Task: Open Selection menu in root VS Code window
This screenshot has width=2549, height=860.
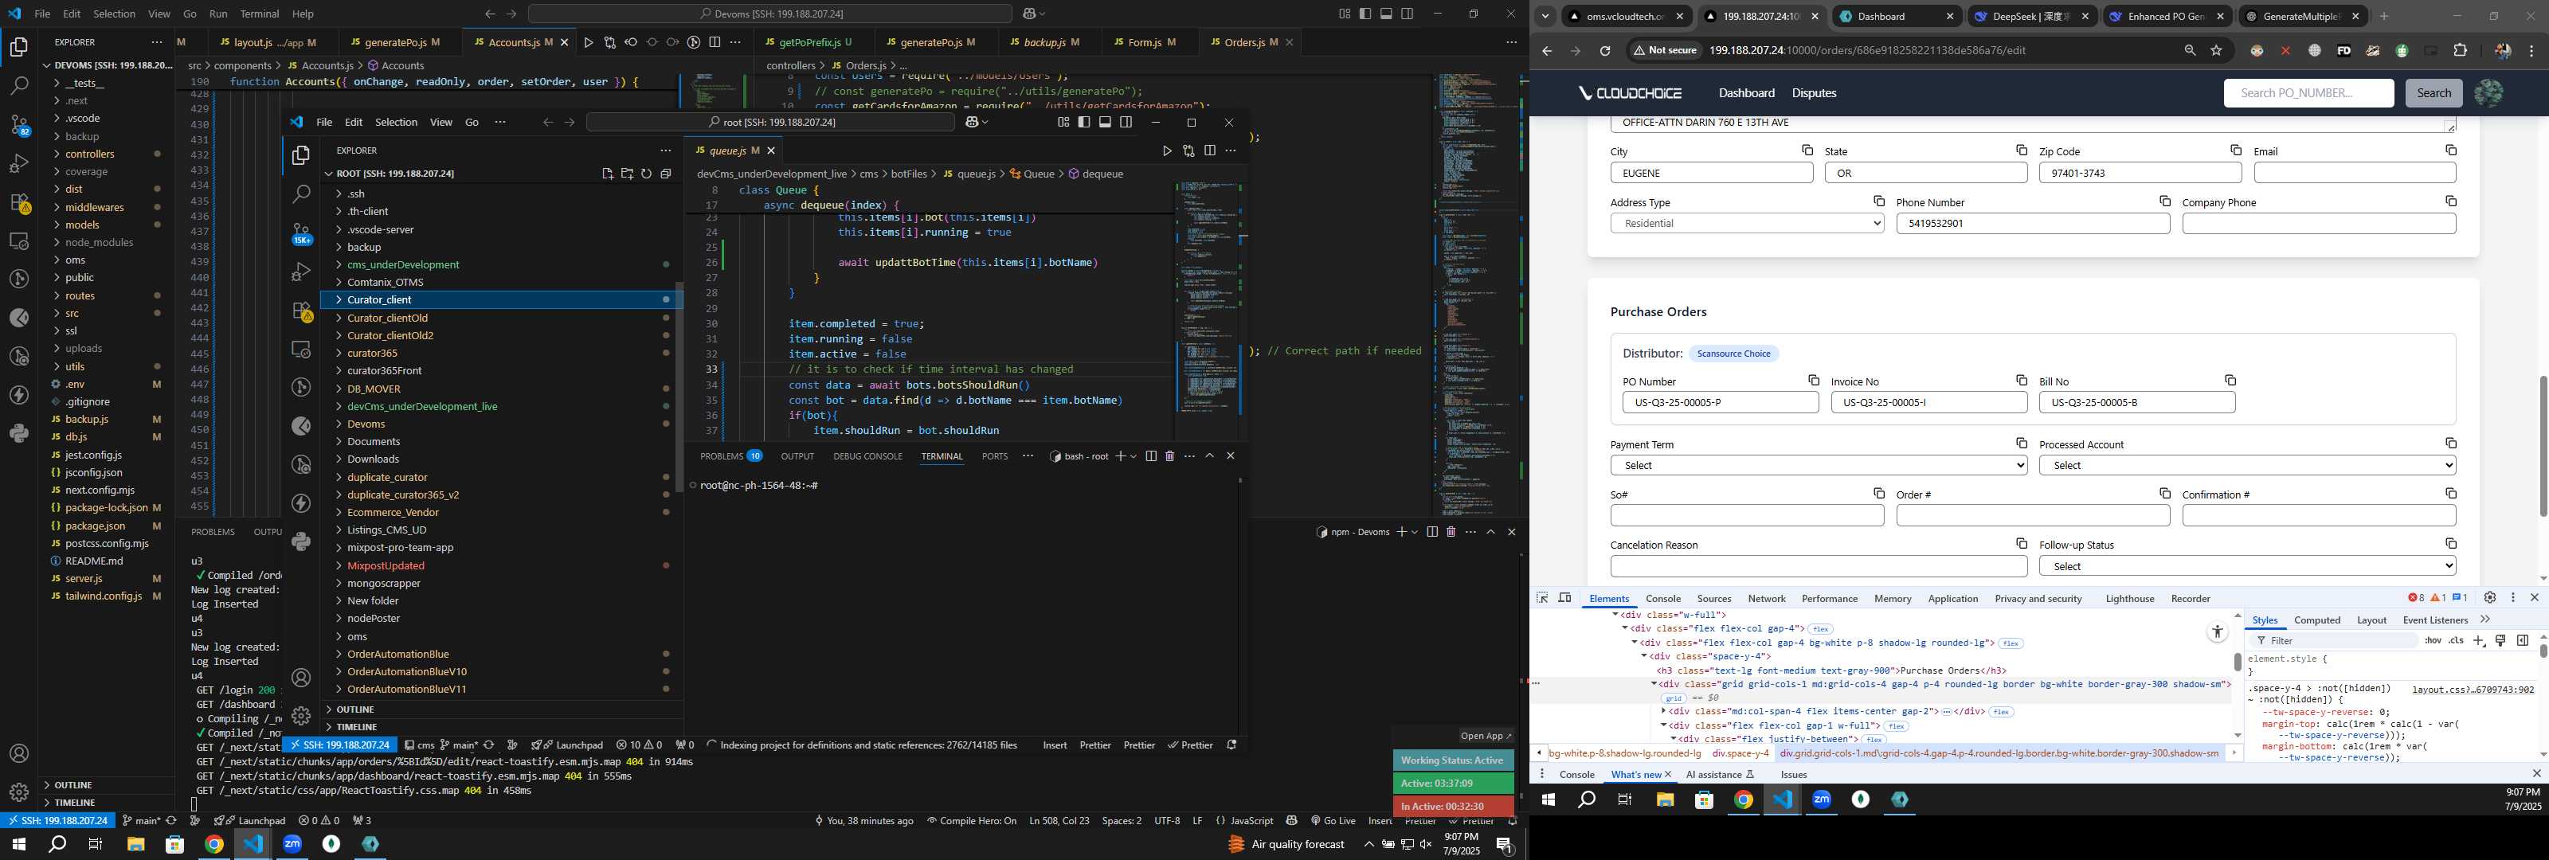Action: coord(396,123)
